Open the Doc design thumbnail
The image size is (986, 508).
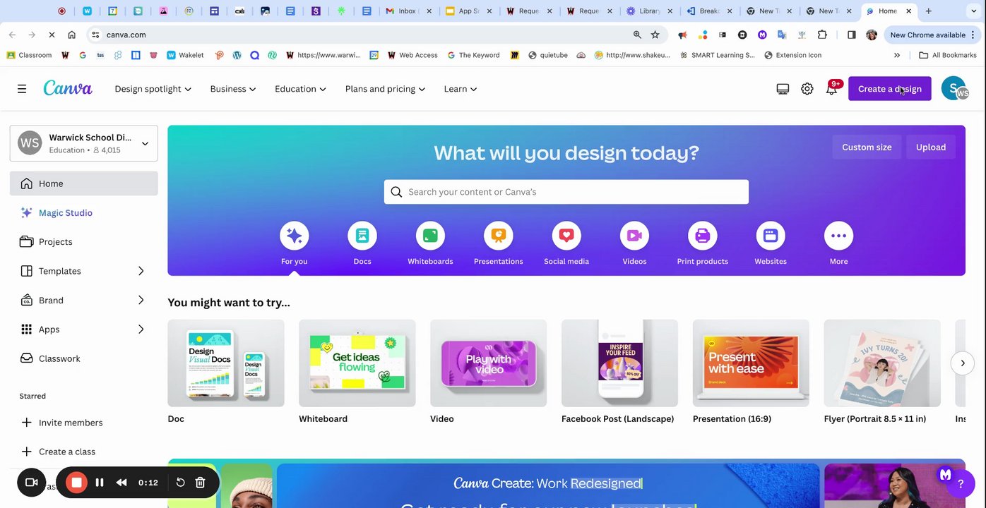point(226,363)
